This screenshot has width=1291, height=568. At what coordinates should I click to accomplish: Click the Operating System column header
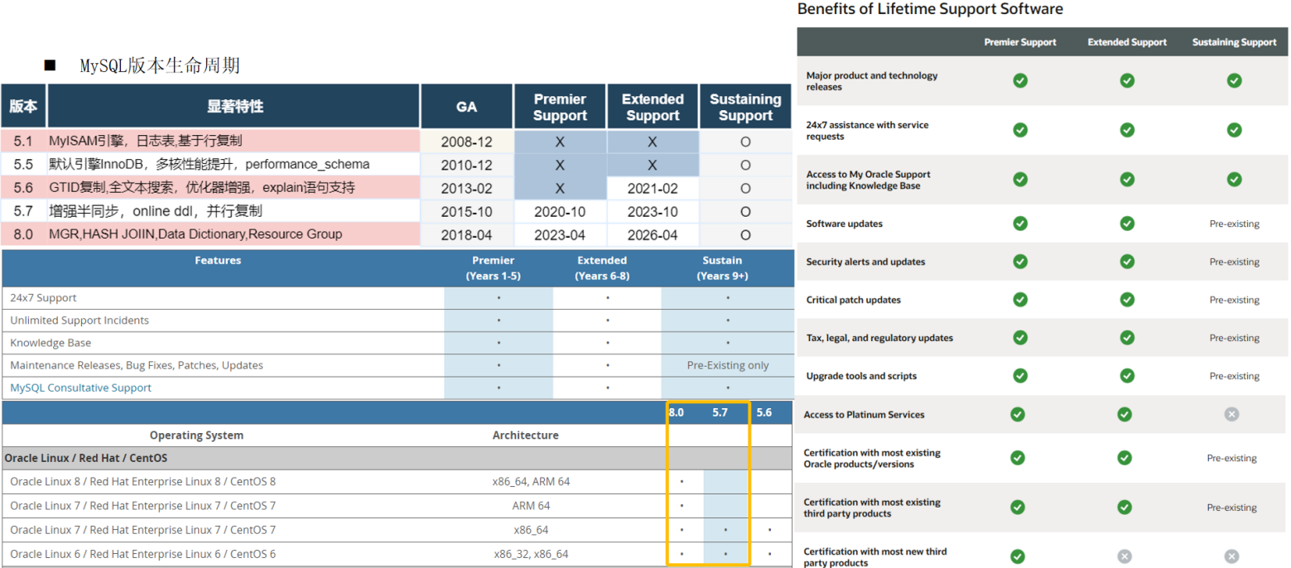pyautogui.click(x=196, y=435)
